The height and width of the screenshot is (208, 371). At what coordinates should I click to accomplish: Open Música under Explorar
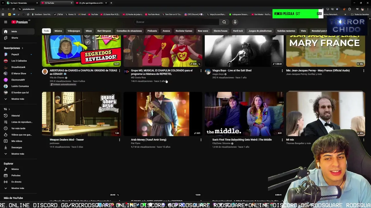pyautogui.click(x=18, y=169)
